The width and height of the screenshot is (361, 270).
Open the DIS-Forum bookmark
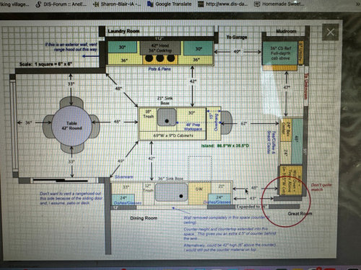coord(61,4)
